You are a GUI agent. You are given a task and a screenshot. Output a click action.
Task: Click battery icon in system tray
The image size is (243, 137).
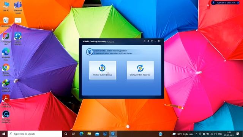click(x=208, y=134)
